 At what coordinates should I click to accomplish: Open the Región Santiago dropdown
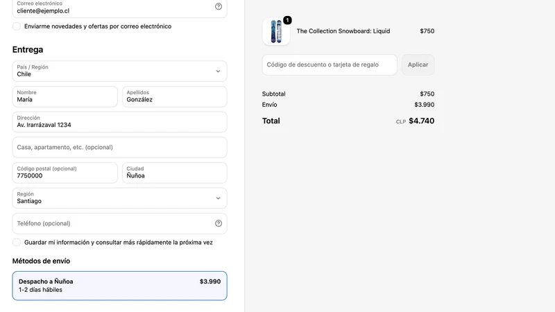[119, 198]
